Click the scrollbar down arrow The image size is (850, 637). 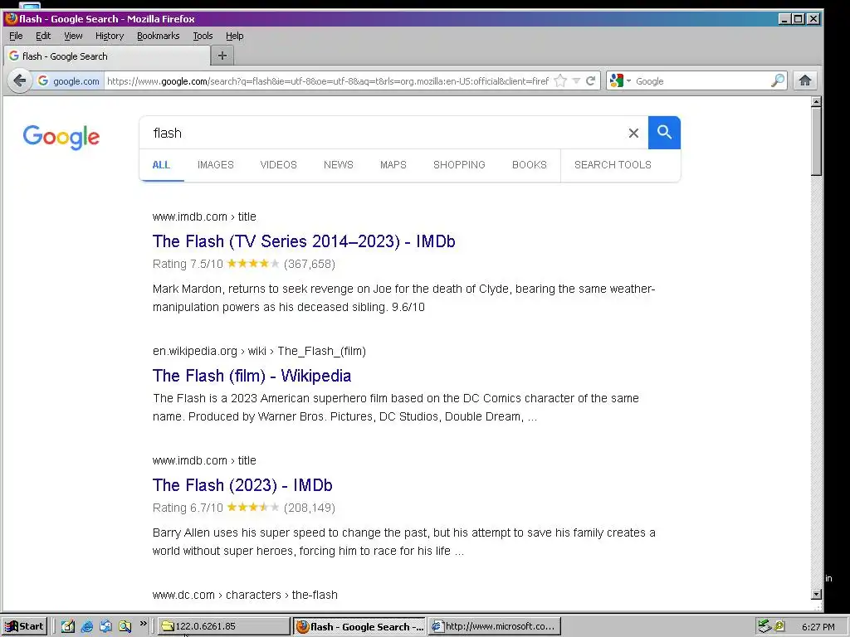(x=817, y=594)
